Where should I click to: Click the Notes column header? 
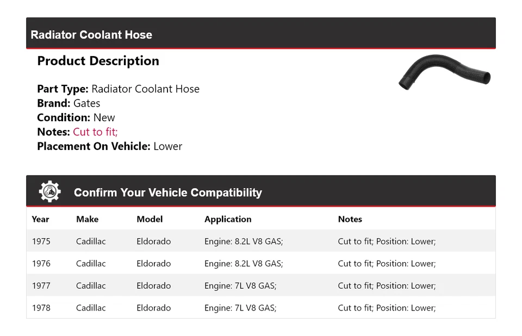click(350, 219)
